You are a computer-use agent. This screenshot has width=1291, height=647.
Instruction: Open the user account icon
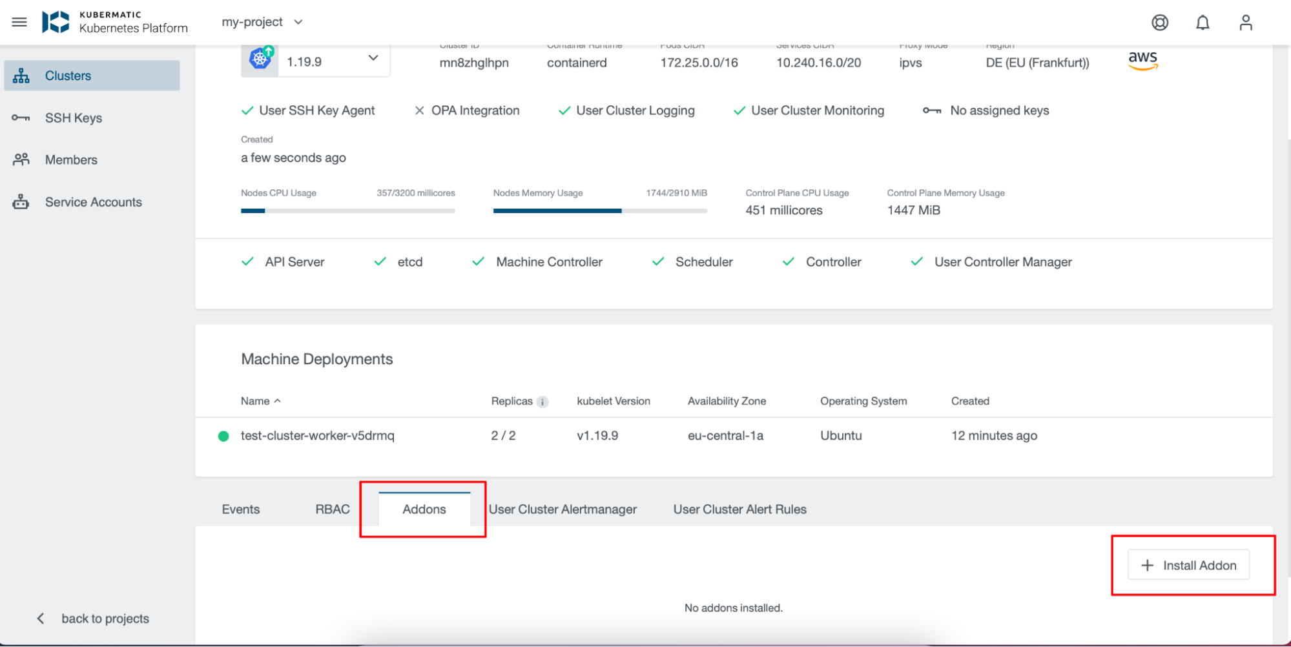pos(1245,22)
